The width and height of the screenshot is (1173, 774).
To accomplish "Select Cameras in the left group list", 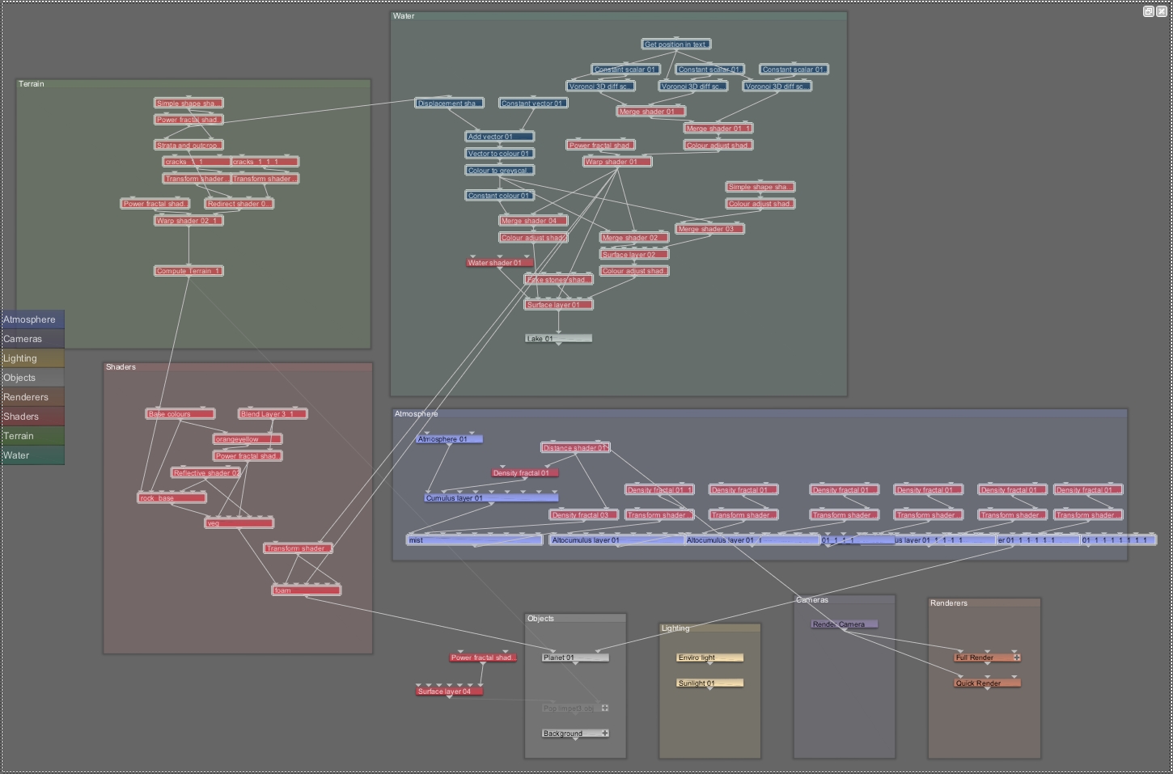I will click(32, 339).
